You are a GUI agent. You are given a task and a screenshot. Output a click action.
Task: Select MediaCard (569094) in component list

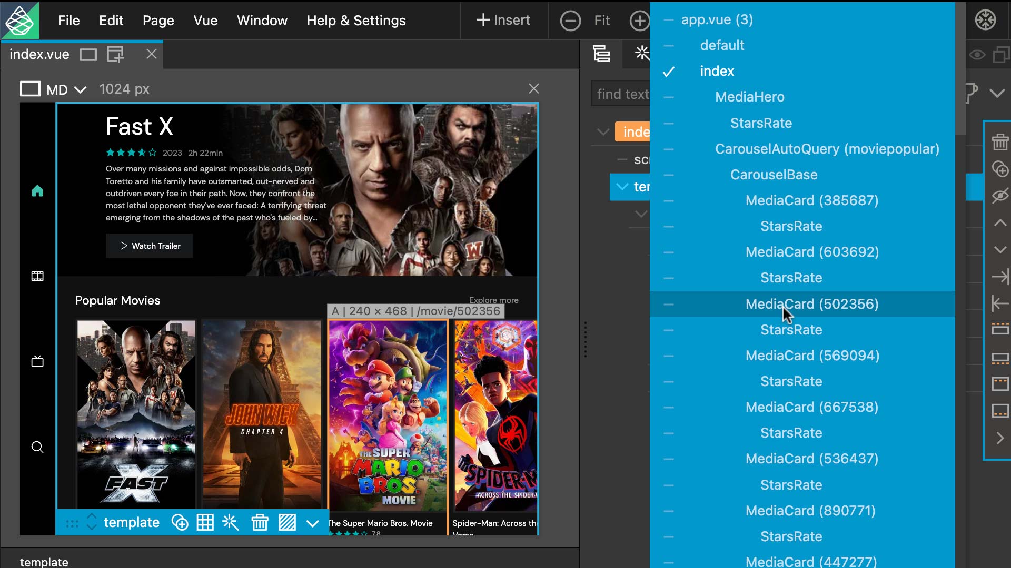tap(812, 356)
